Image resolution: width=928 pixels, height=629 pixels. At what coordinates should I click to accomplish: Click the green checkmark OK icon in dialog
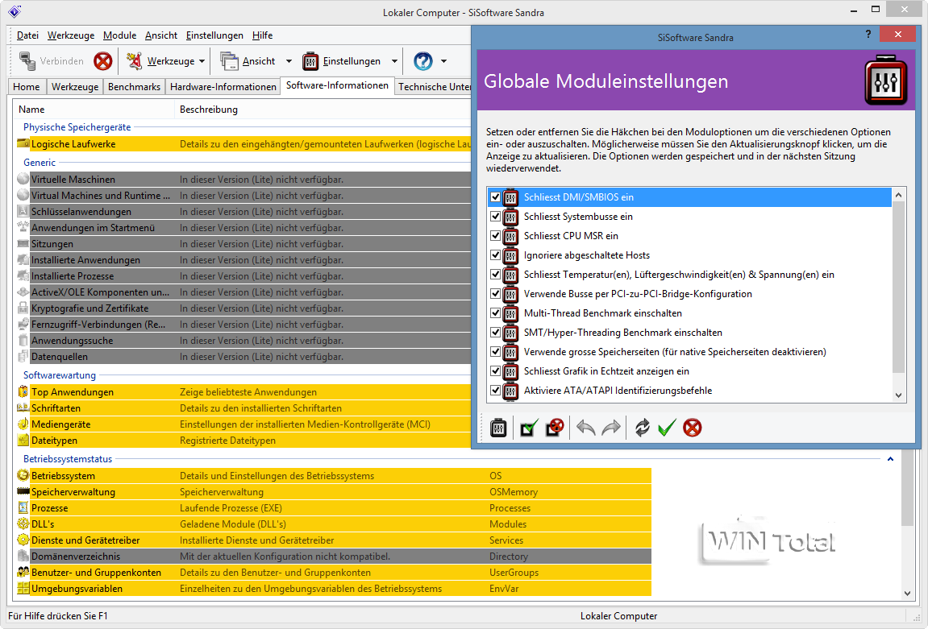(666, 428)
